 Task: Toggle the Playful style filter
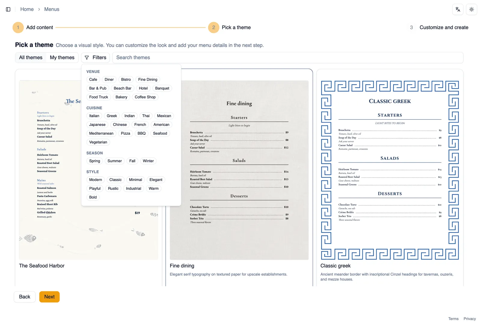[95, 189]
